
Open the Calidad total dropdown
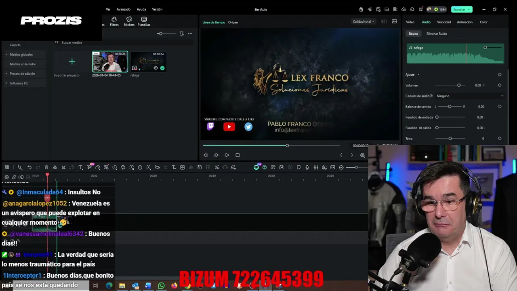click(x=364, y=21)
